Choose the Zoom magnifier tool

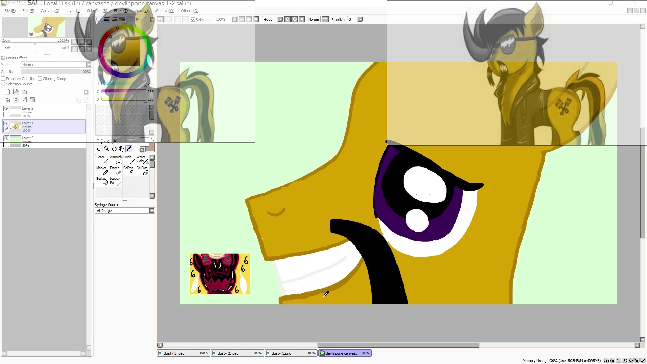106,149
